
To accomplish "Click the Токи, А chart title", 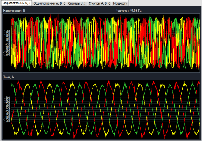I will pos(8,77).
